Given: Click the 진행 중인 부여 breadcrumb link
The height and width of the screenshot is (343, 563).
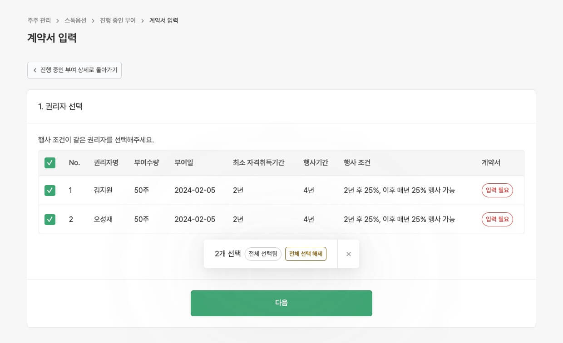Looking at the screenshot, I should [x=118, y=20].
